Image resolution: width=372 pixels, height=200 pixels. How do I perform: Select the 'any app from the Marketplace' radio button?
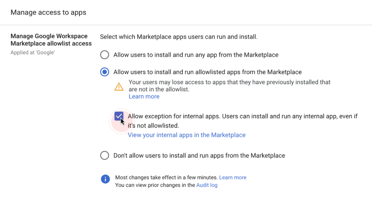(x=105, y=55)
